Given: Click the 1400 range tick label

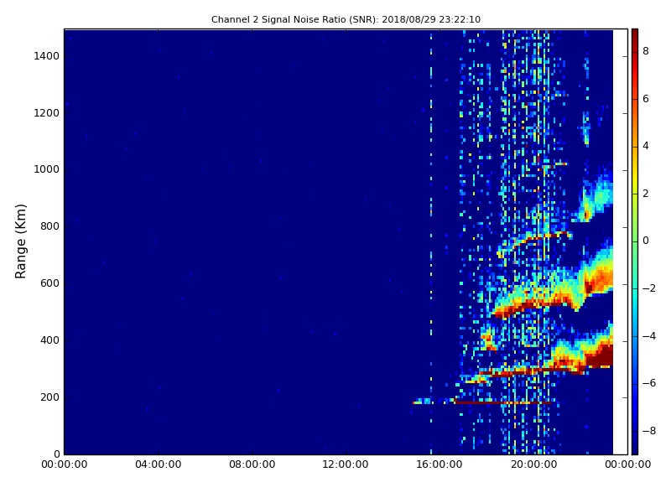Looking at the screenshot, I should pos(47,56).
